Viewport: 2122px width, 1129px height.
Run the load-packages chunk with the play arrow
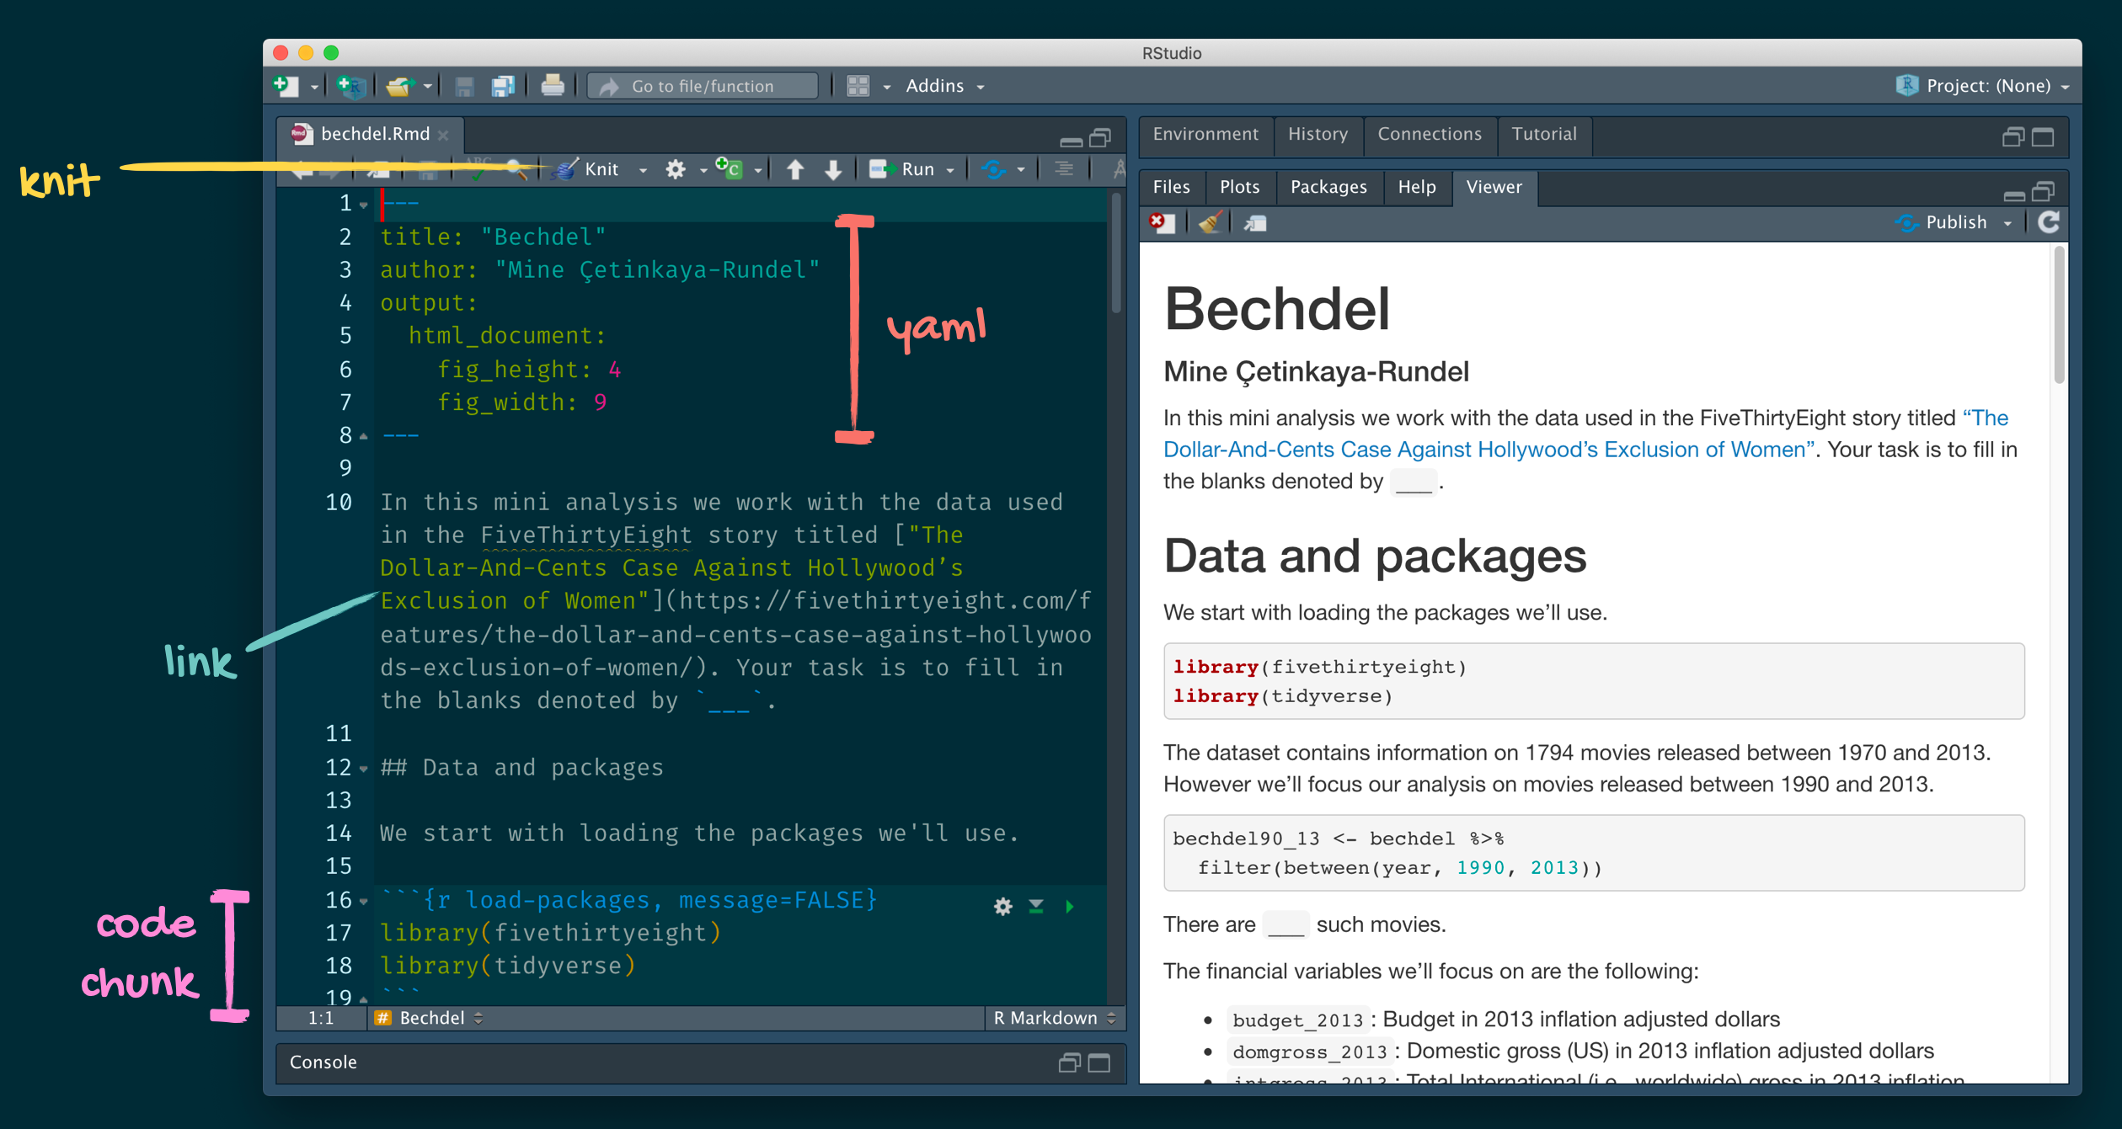pos(1070,907)
